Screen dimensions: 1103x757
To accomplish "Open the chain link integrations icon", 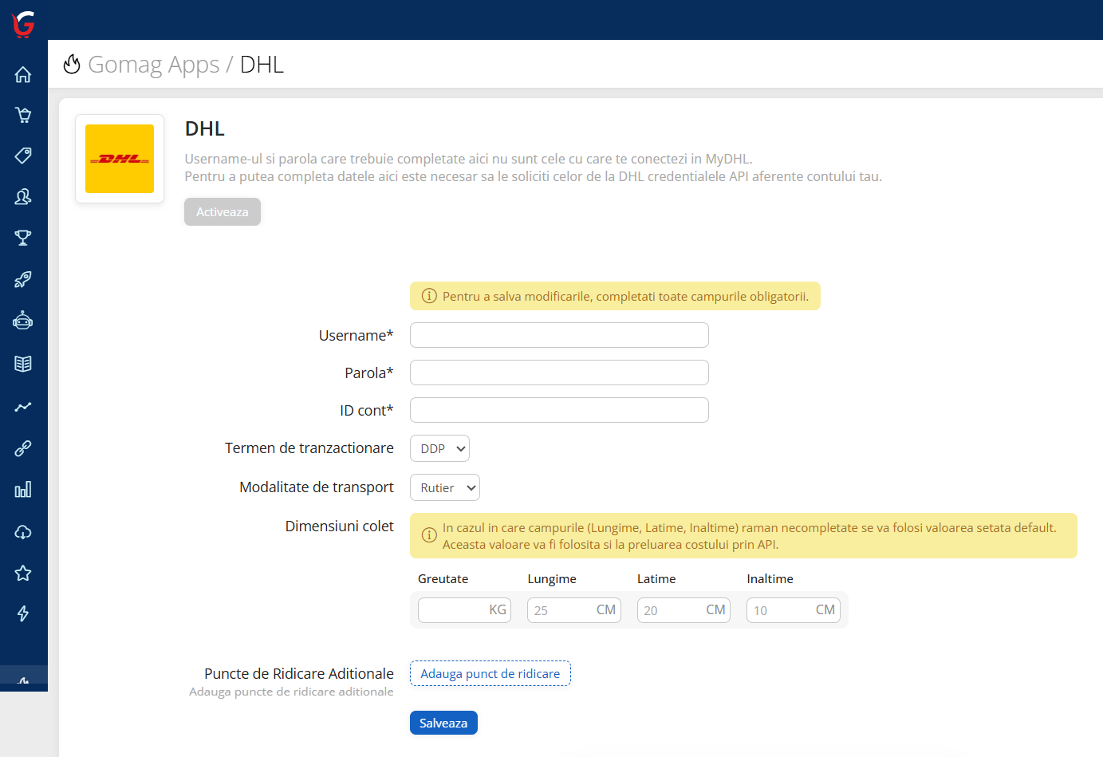I will pos(23,448).
